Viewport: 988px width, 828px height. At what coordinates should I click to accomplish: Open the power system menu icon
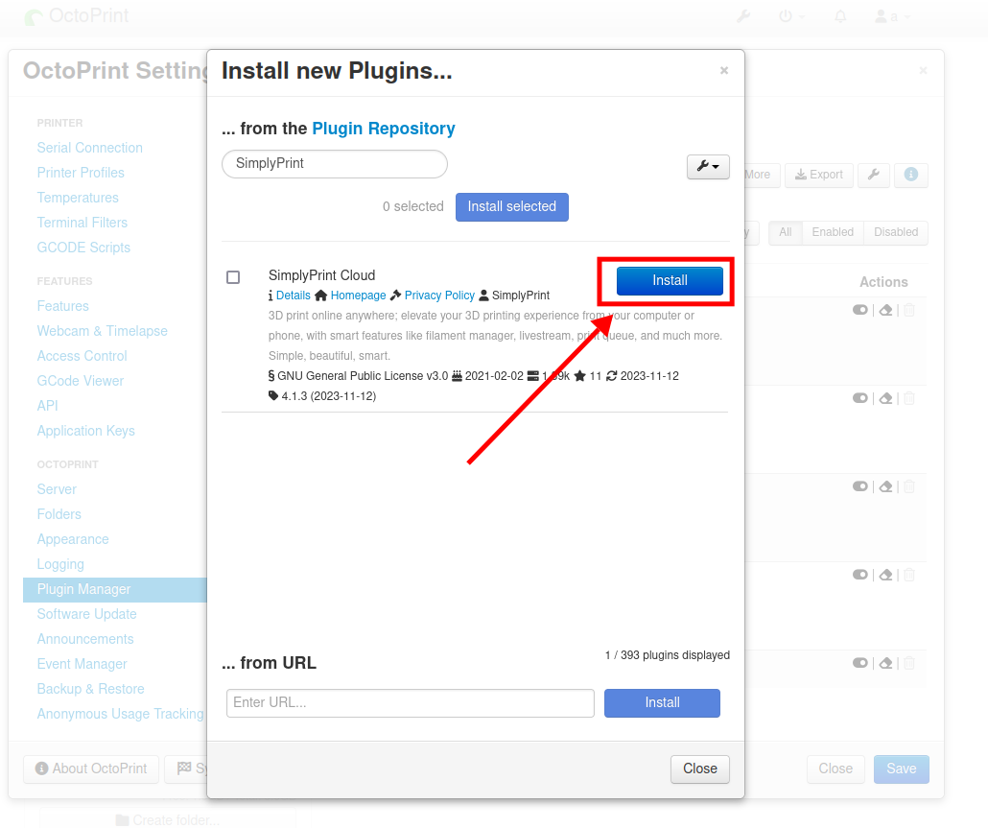click(791, 16)
